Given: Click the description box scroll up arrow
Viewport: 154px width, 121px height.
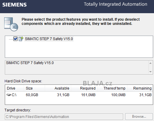Looking at the screenshot, I should (x=150, y=63).
